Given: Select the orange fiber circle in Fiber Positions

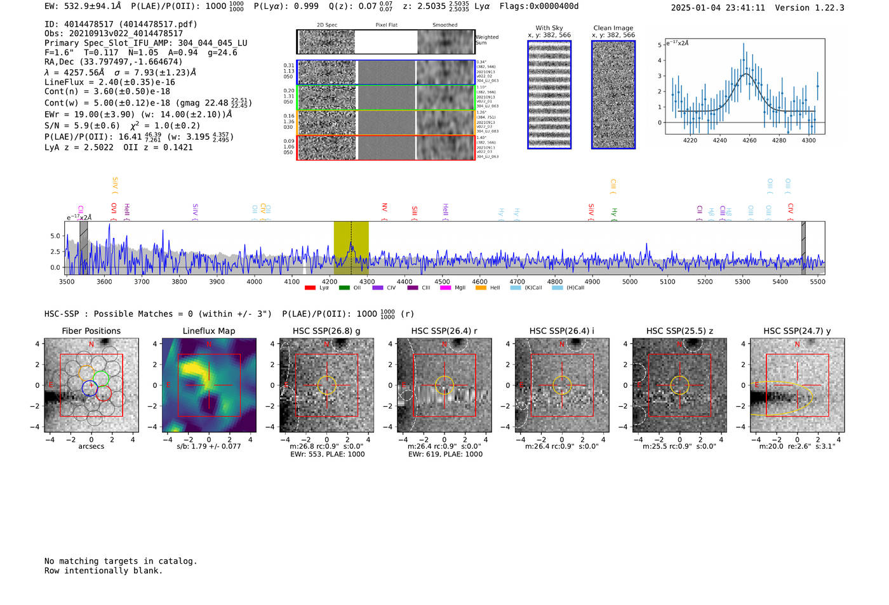Looking at the screenshot, I should point(86,373).
